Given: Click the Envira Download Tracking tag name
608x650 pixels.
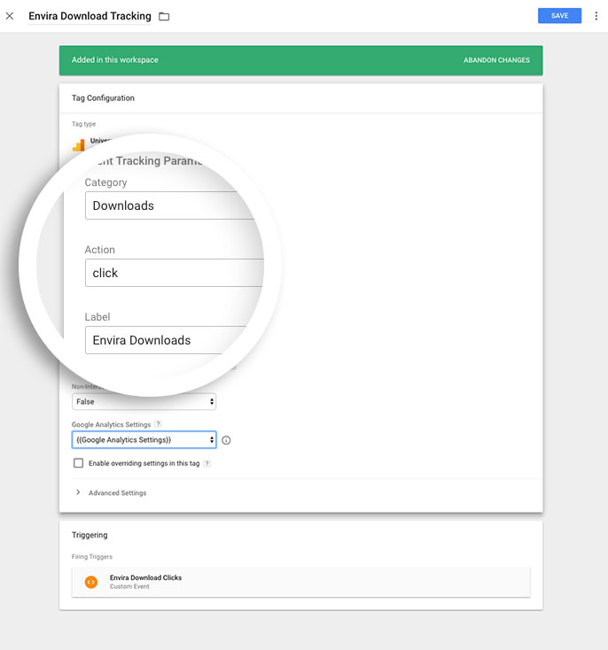Looking at the screenshot, I should pyautogui.click(x=90, y=16).
